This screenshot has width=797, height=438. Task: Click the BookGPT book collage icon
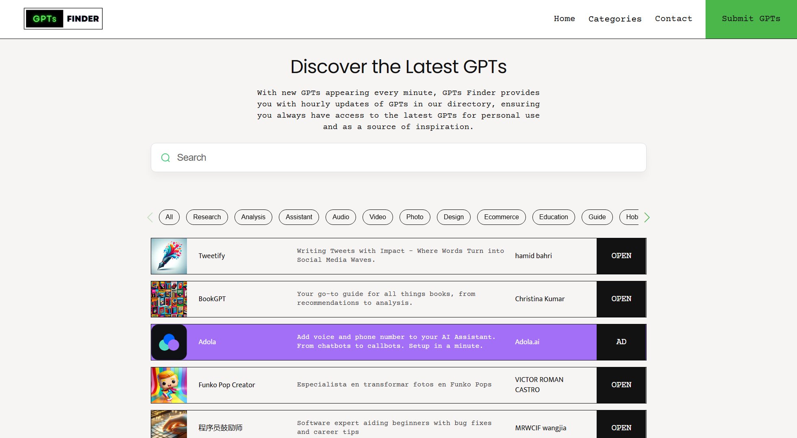169,299
